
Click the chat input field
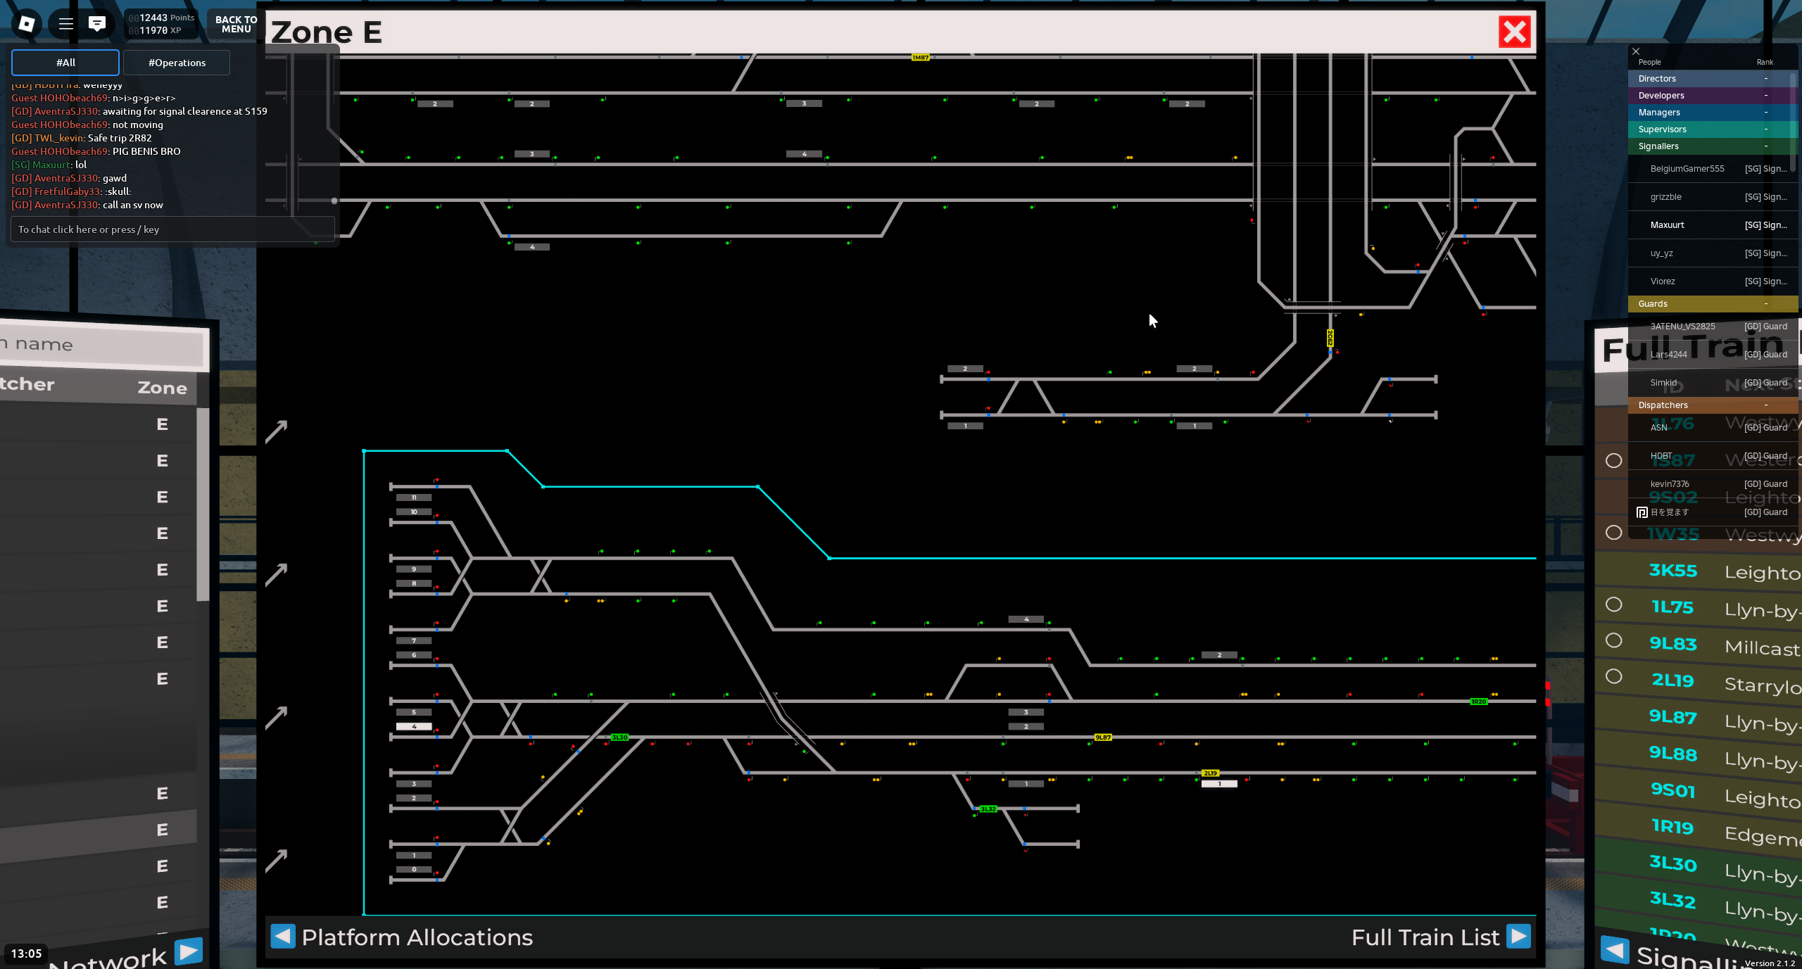pos(172,229)
